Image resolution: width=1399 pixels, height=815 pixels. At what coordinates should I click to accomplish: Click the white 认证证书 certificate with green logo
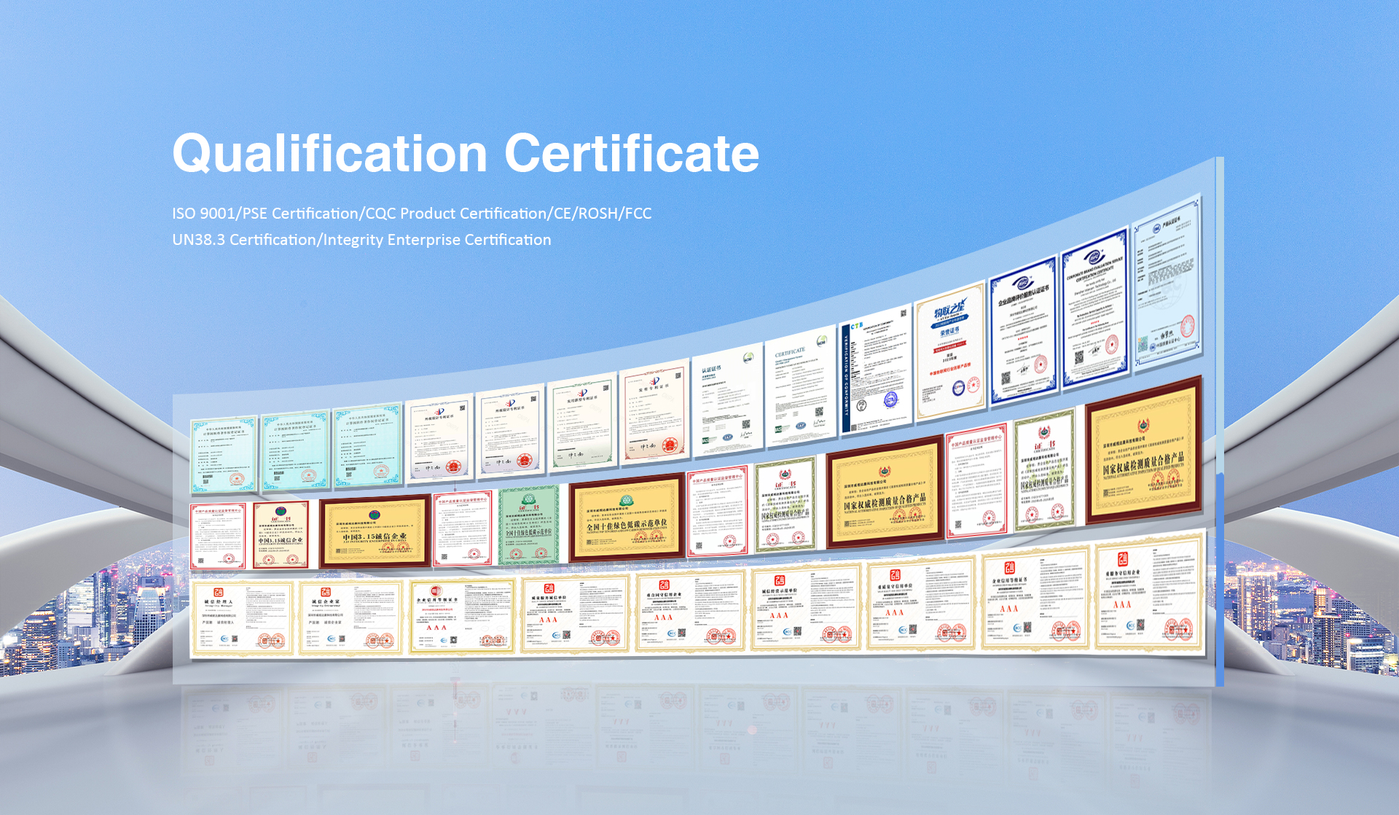[x=726, y=401]
